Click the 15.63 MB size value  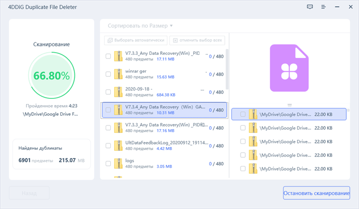coord(166,77)
